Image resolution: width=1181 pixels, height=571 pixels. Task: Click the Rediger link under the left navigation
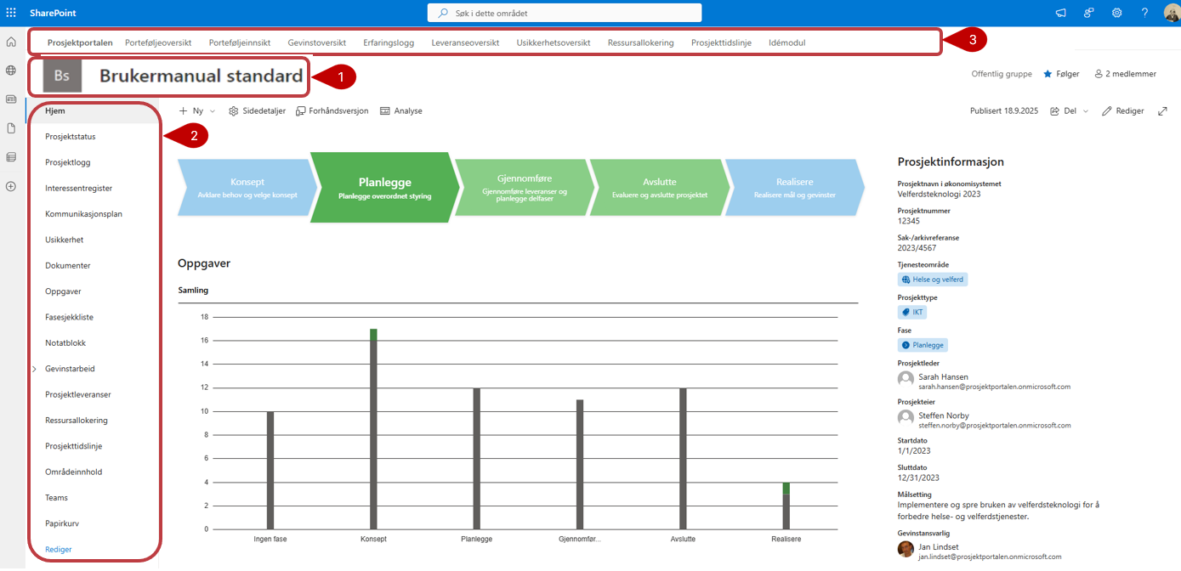pyautogui.click(x=59, y=550)
